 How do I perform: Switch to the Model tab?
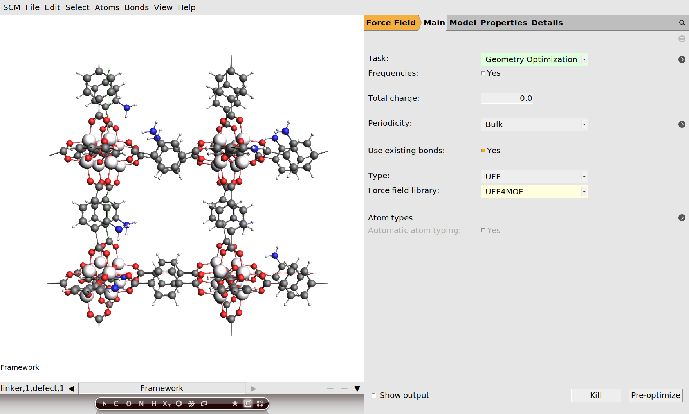click(x=462, y=23)
